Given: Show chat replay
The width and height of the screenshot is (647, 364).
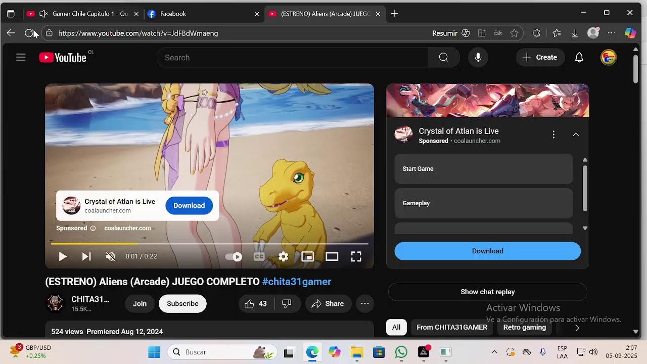Looking at the screenshot, I should (488, 292).
